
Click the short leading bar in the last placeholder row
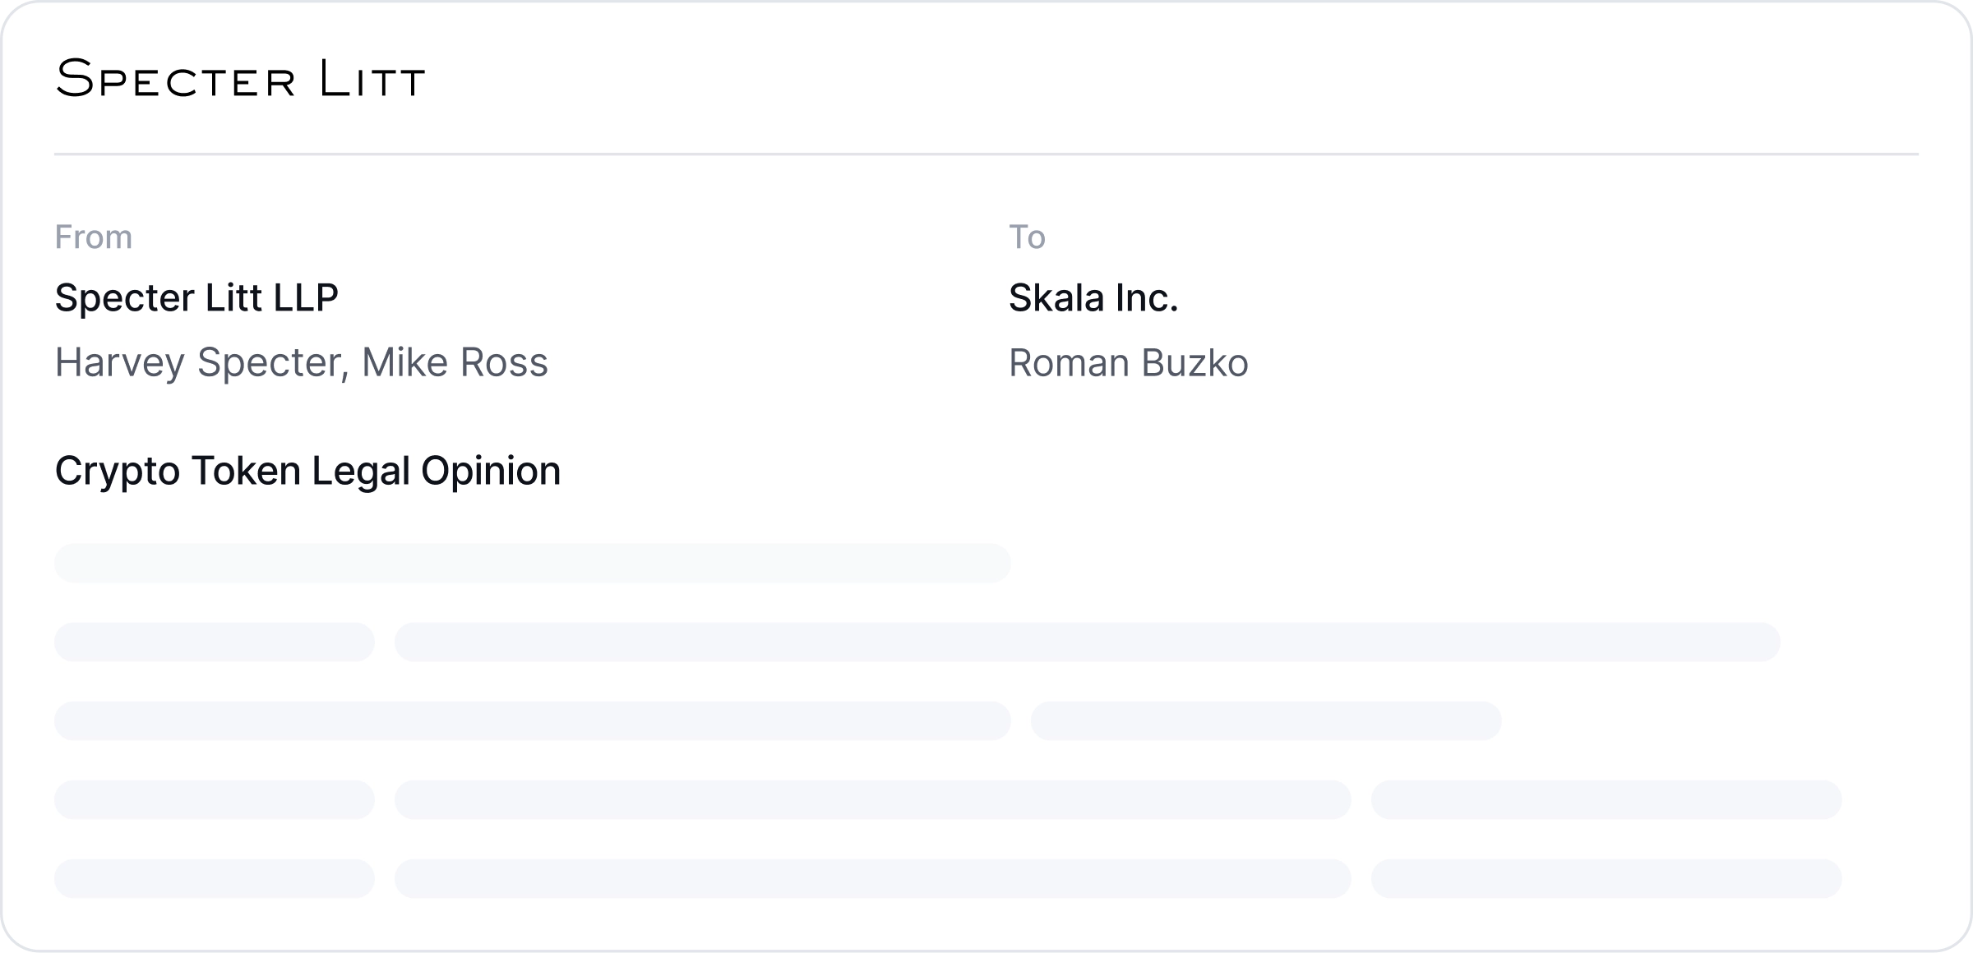pyautogui.click(x=214, y=878)
